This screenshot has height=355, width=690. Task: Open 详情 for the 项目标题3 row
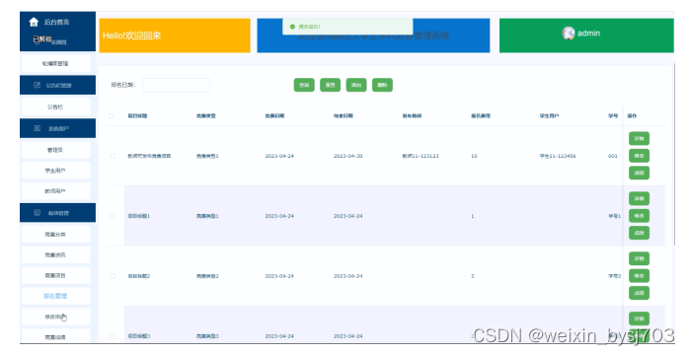pos(639,319)
